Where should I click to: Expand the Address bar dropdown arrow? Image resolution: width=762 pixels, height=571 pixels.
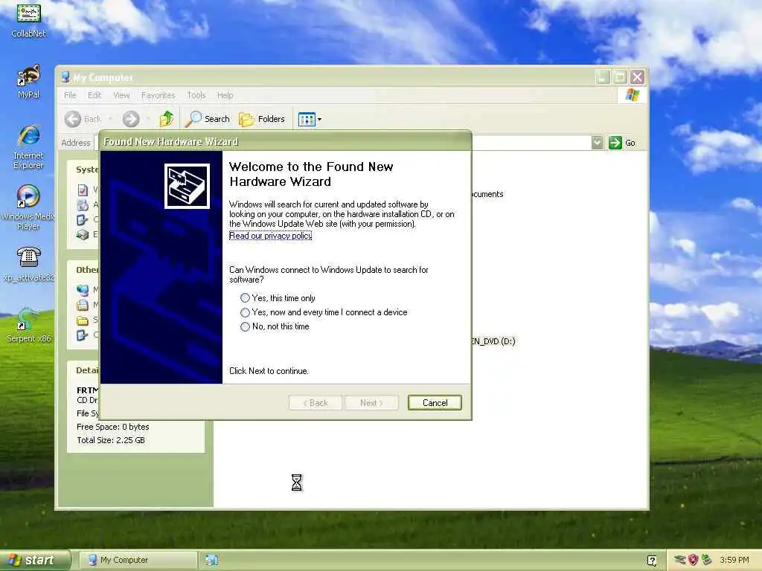coord(598,143)
